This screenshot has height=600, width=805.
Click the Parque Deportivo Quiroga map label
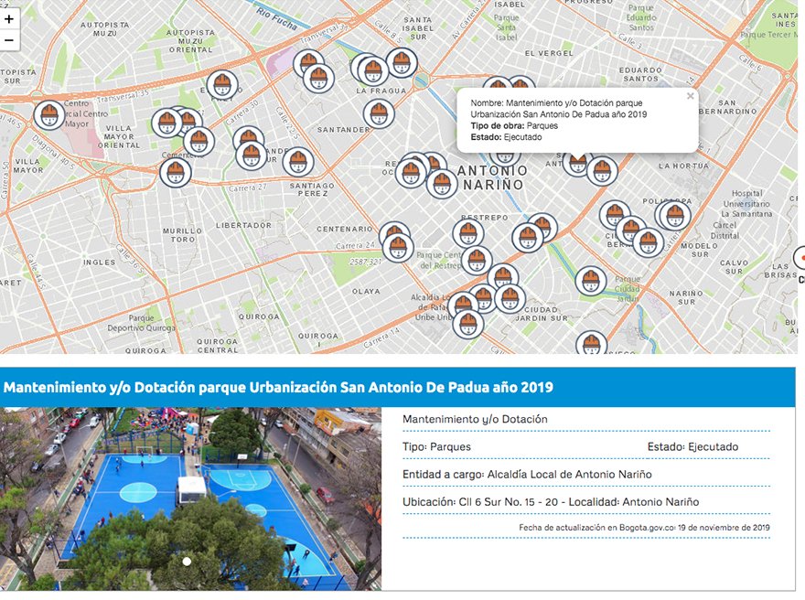click(141, 323)
